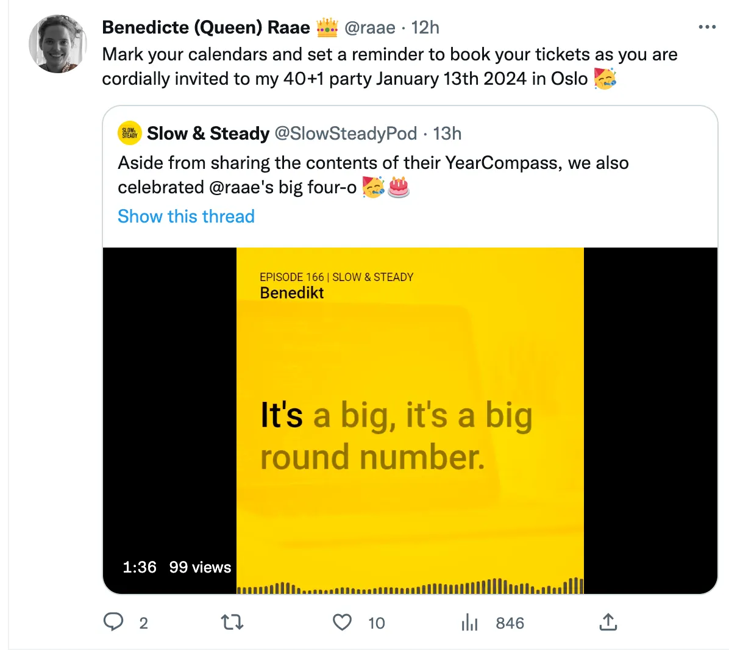Click the Slow & Steady podcast avatar
Viewport: 729px width, 650px height.
point(129,134)
